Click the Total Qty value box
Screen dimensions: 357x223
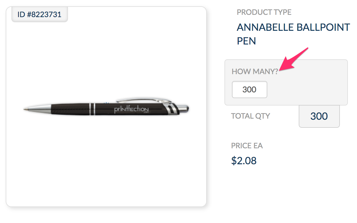tap(319, 116)
